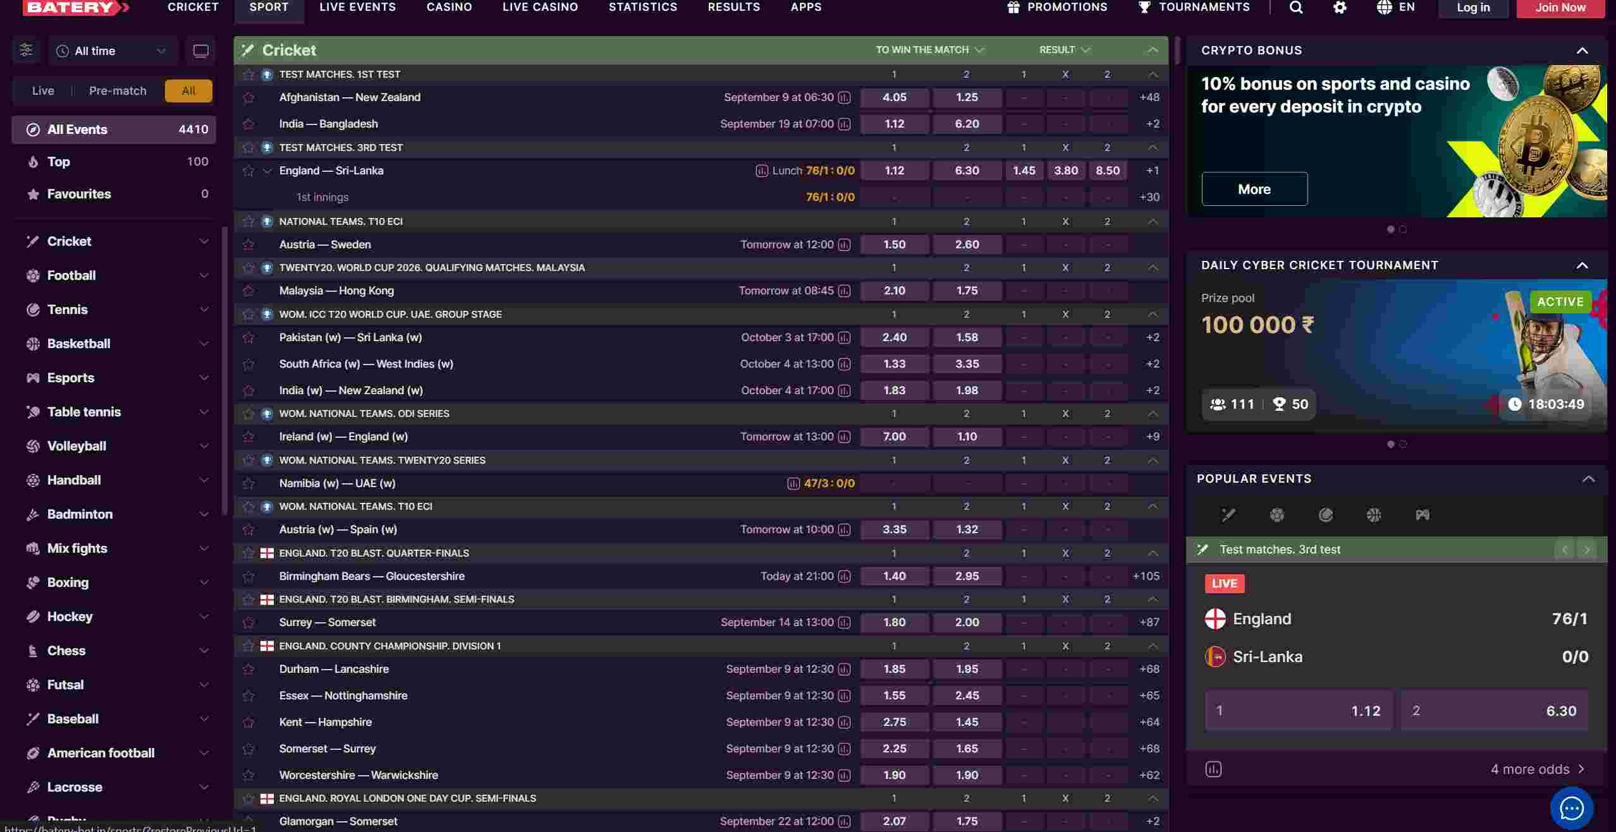Click next arrow in Popular Events header

[x=1587, y=550]
